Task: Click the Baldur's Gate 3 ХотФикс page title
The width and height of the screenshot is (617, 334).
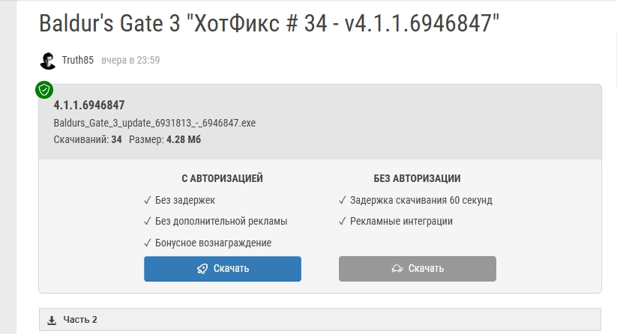Action: pos(269,24)
